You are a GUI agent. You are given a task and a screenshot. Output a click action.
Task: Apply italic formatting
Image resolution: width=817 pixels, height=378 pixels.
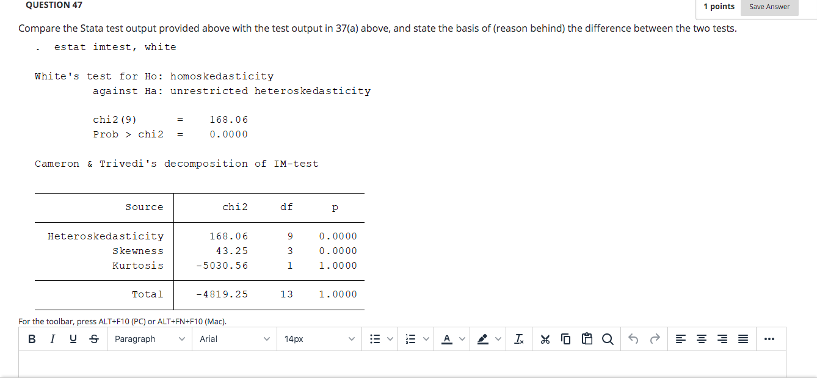click(x=53, y=339)
